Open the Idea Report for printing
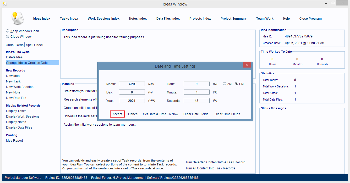The width and height of the screenshot is (350, 183). tap(14, 140)
